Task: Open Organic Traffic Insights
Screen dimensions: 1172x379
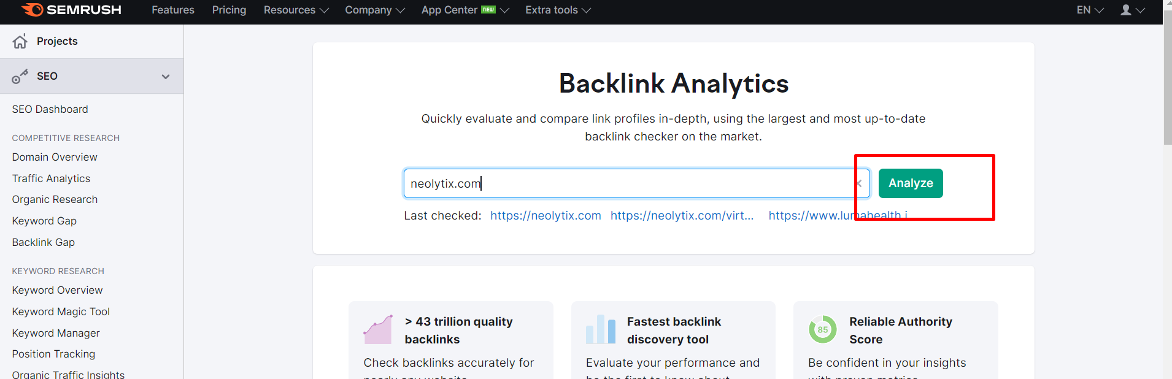Action: 68,374
